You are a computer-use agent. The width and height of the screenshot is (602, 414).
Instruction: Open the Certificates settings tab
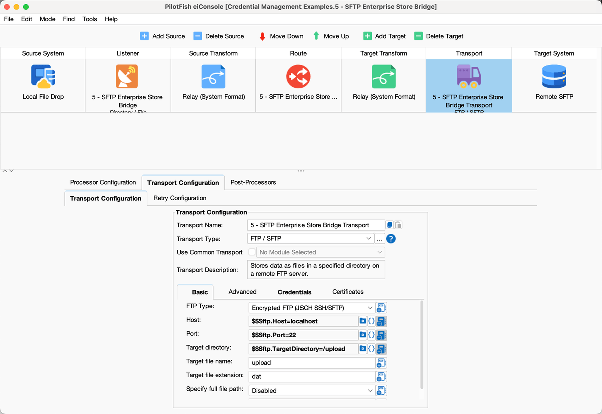[x=348, y=292]
